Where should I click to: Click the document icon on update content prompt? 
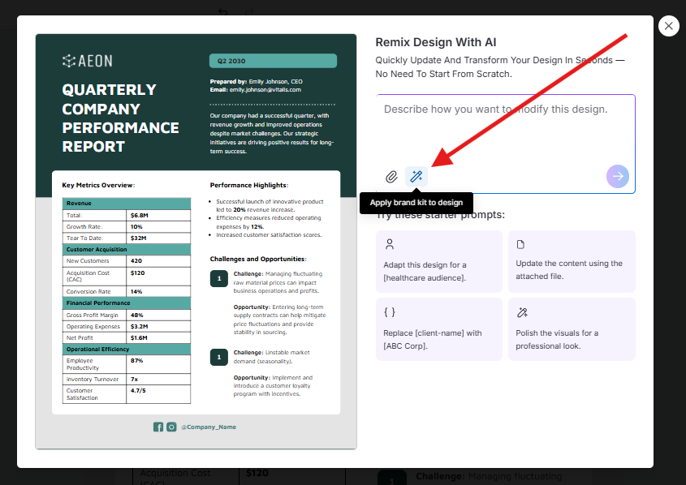tap(521, 244)
